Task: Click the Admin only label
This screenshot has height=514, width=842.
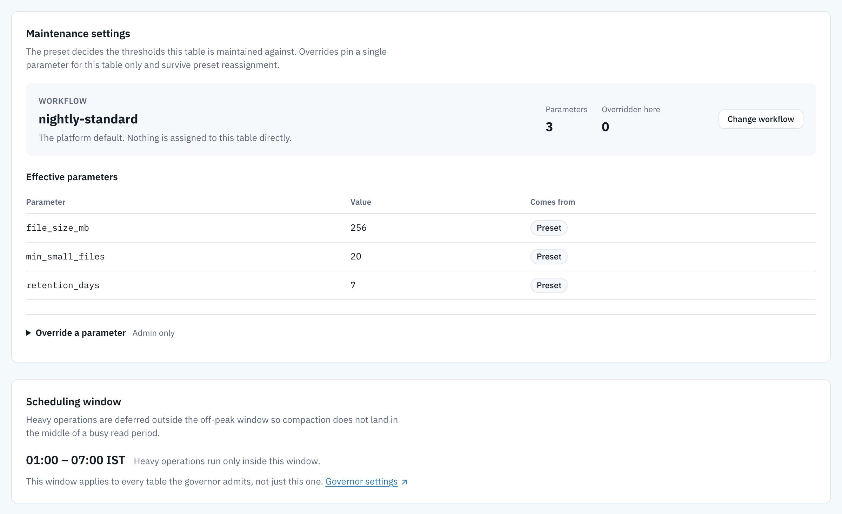Action: point(153,333)
